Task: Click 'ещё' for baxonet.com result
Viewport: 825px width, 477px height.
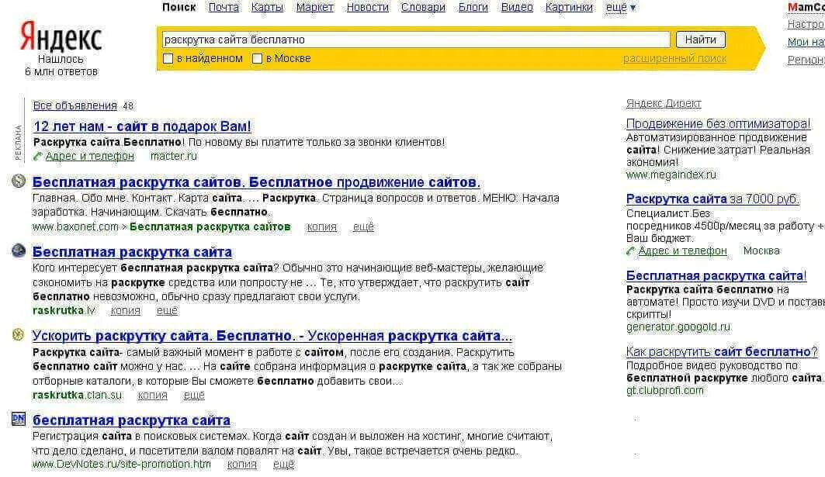Action: [x=363, y=226]
